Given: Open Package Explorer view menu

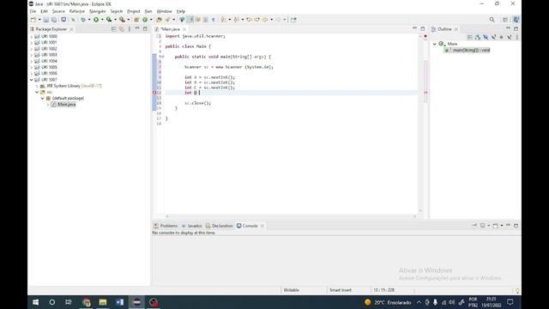Looking at the screenshot, I should (x=130, y=29).
